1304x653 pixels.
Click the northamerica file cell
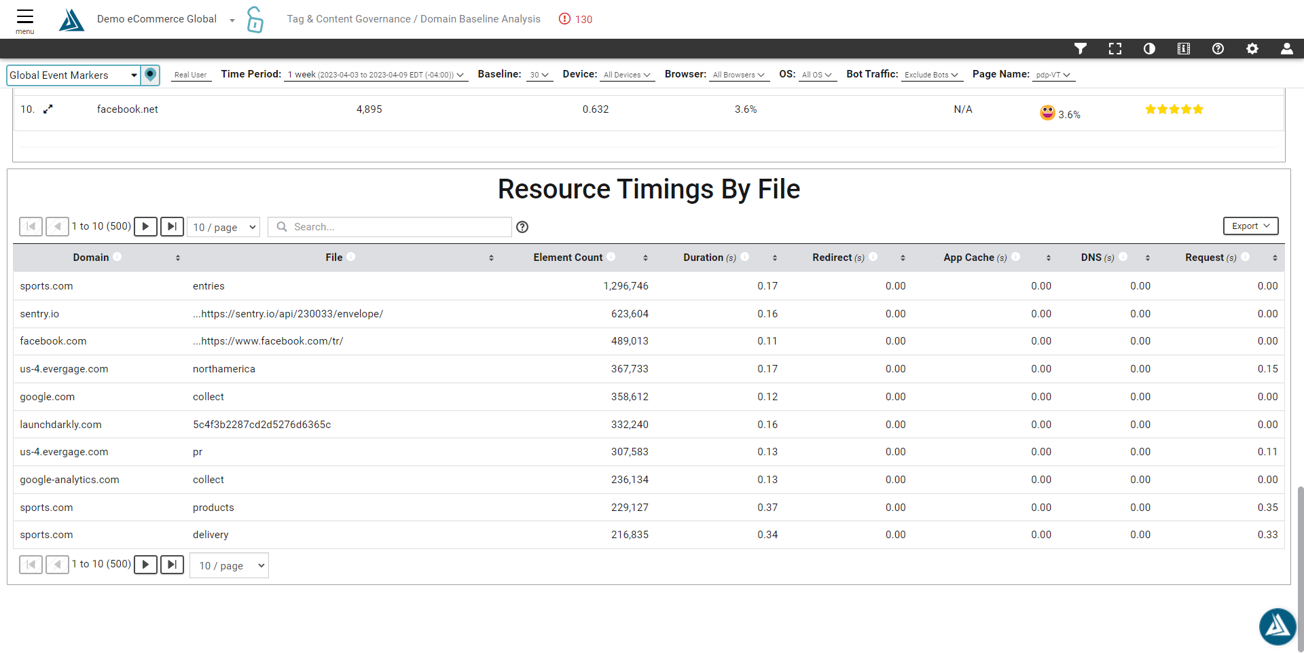224,369
